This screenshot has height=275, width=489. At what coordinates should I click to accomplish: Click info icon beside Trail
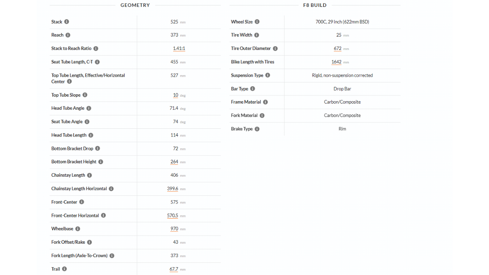click(x=64, y=269)
